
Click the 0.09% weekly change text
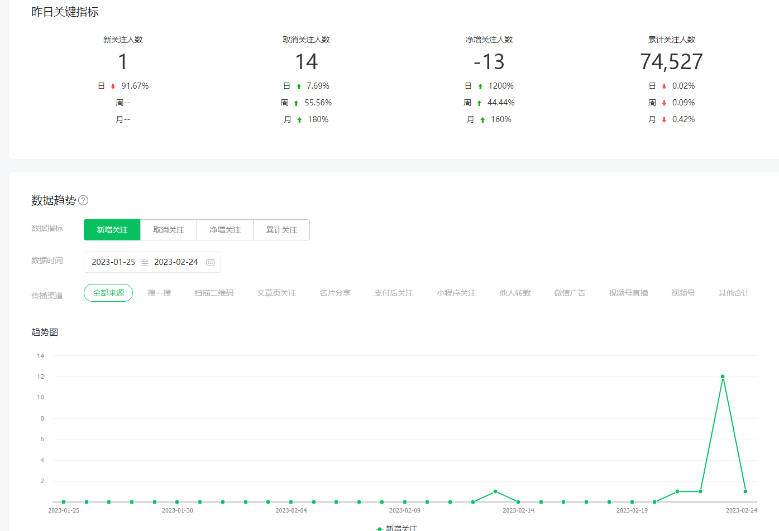(x=684, y=103)
